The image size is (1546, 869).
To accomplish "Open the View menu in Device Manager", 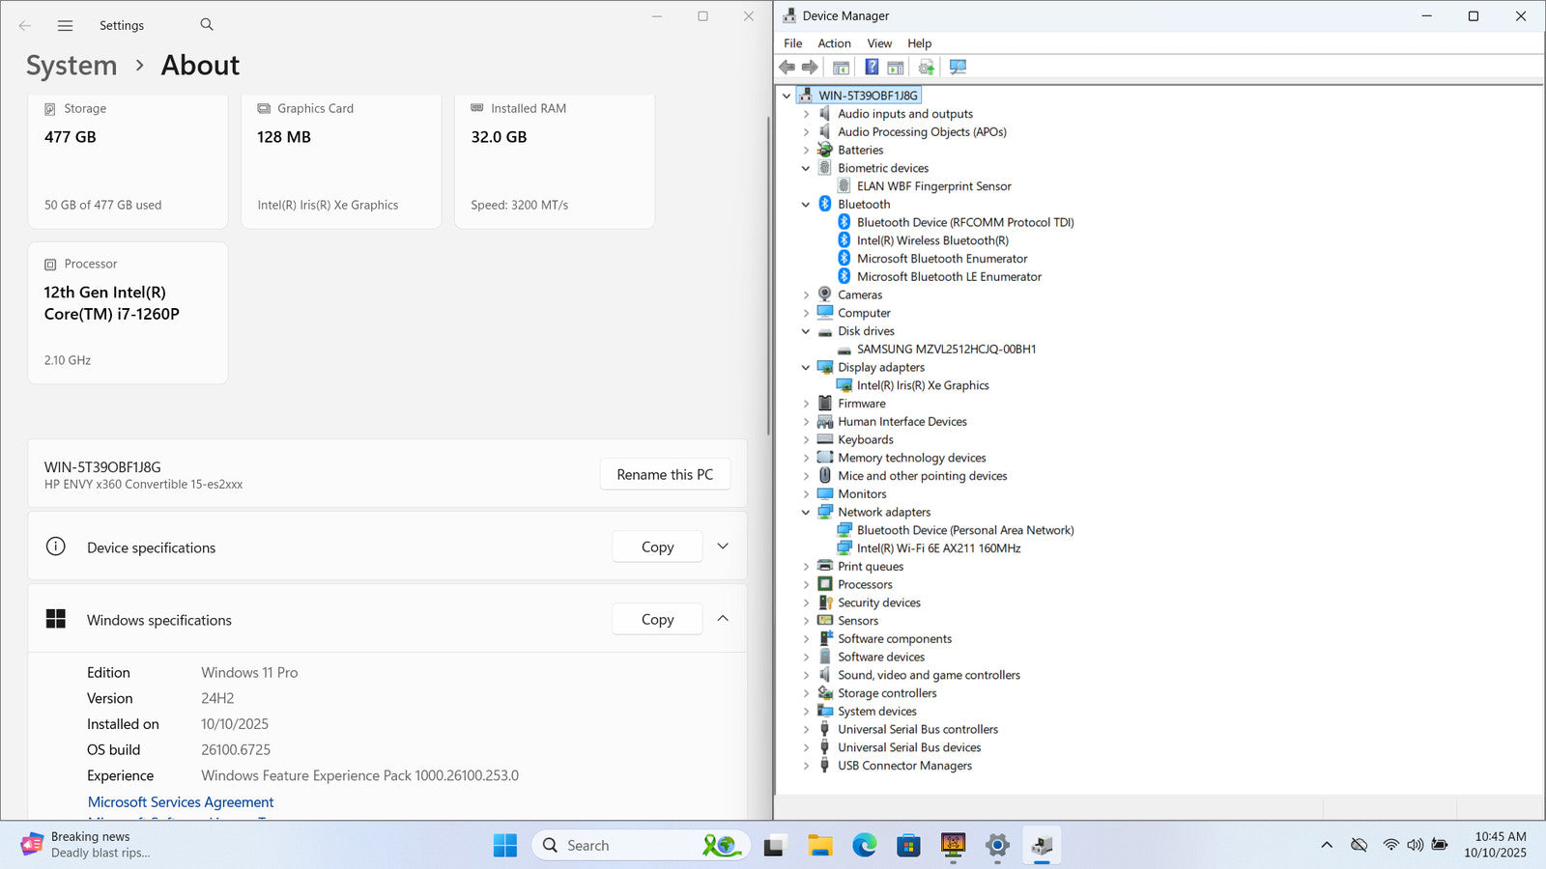I will pos(879,43).
